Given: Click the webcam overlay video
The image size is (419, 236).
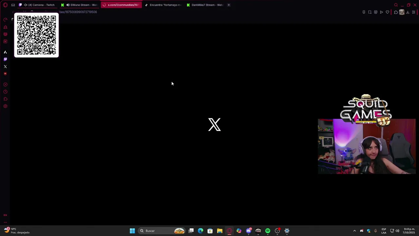Looking at the screenshot, I should (x=367, y=146).
